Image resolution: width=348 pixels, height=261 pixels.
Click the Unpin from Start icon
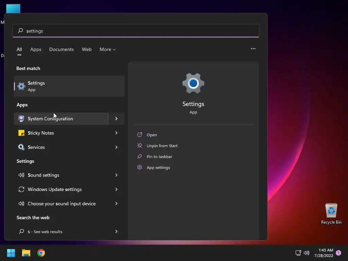[x=140, y=145]
